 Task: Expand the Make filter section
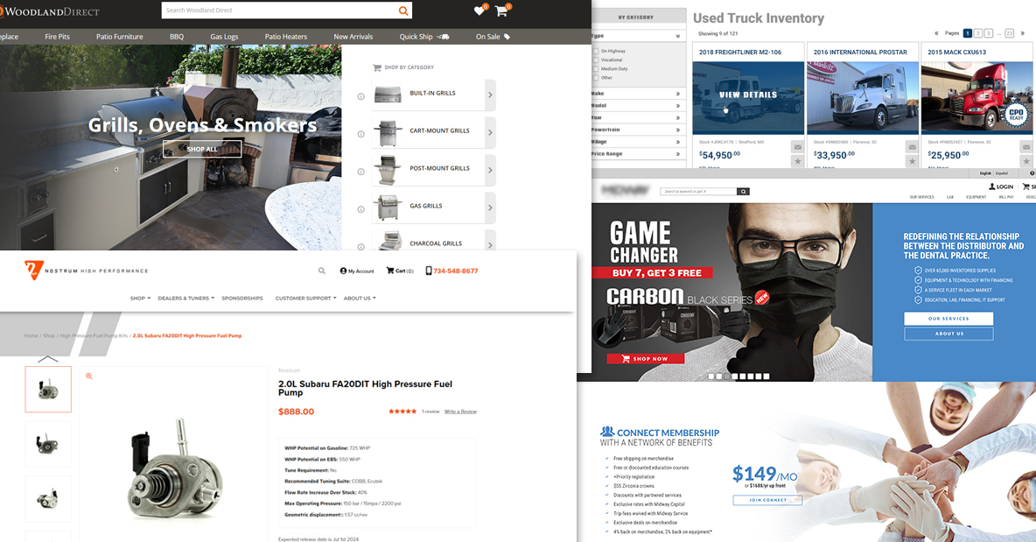click(x=637, y=94)
